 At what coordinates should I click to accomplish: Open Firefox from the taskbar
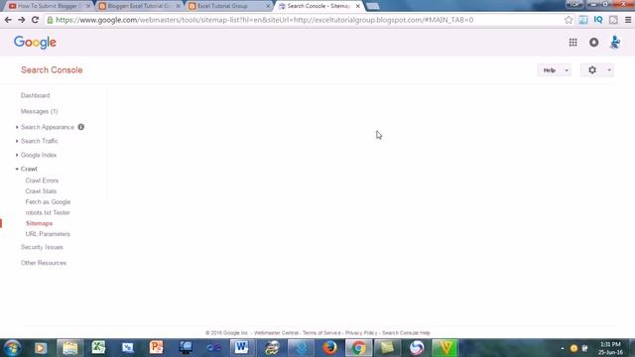(x=329, y=348)
